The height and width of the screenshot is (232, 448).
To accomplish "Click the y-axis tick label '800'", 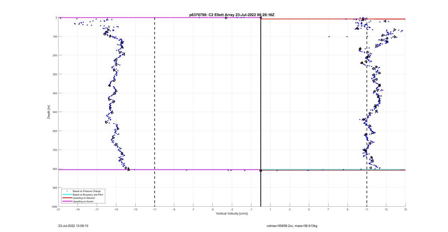I will pyautogui.click(x=55, y=169).
